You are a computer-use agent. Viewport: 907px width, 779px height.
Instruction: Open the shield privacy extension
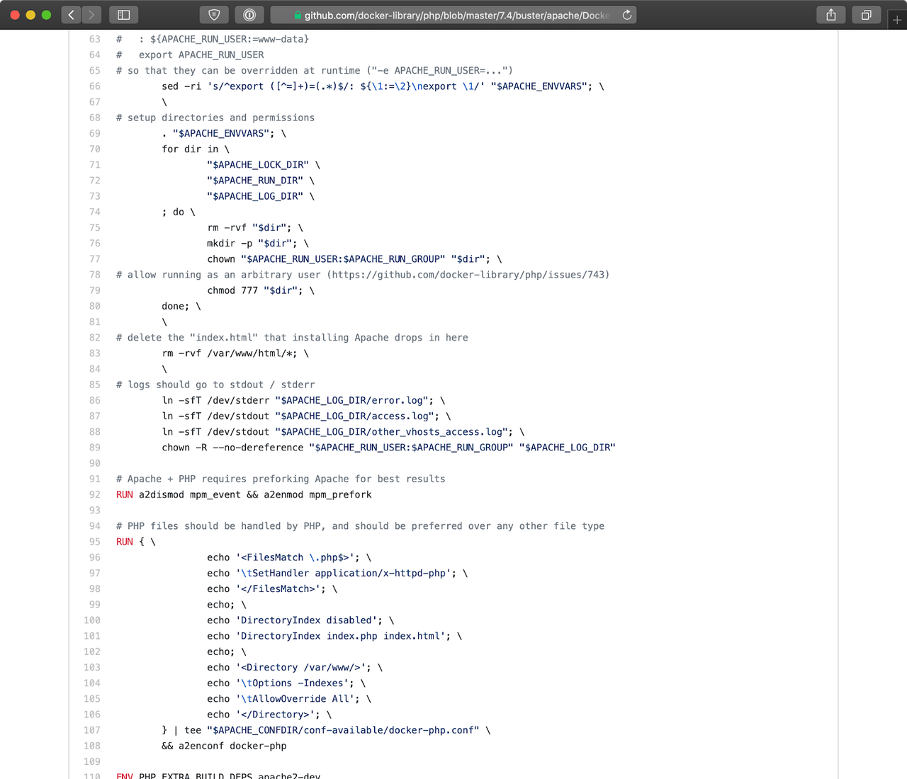(x=214, y=15)
